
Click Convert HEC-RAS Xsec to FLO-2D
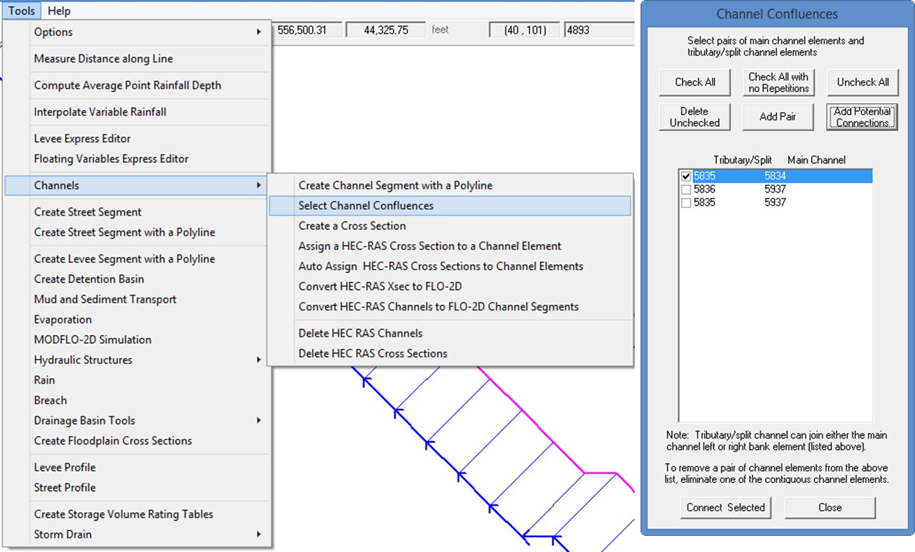coord(380,287)
